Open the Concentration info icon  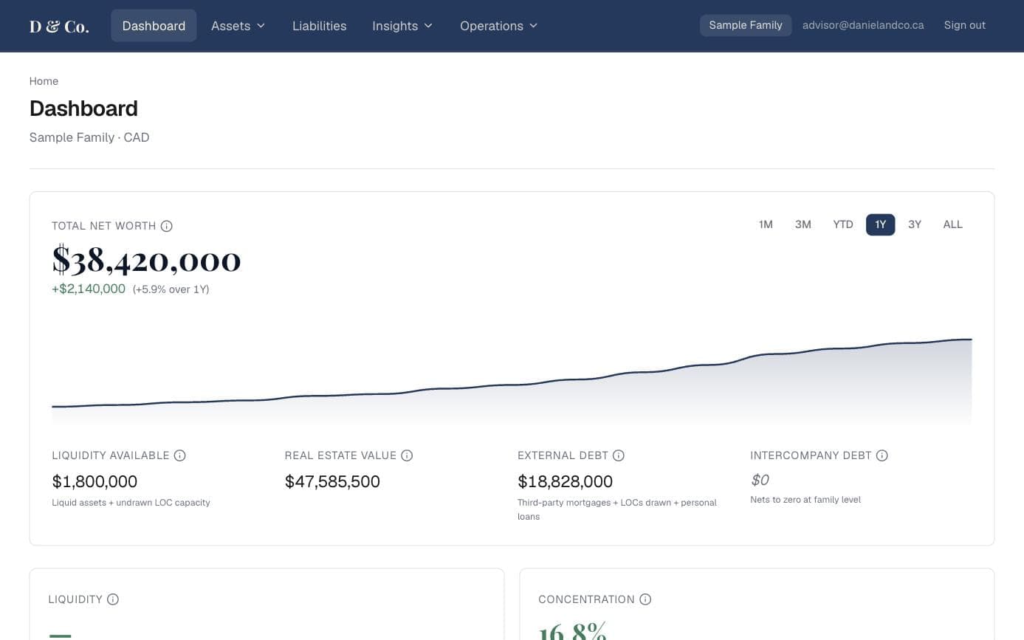pyautogui.click(x=645, y=599)
